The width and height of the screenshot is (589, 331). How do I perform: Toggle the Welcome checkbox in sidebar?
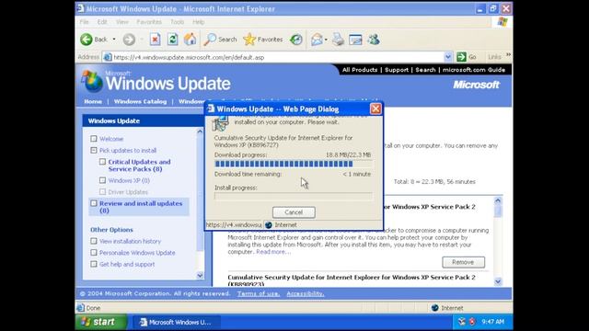coord(94,139)
